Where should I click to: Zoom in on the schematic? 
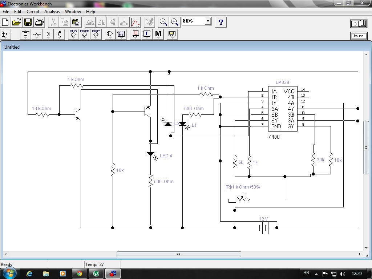pyautogui.click(x=175, y=22)
